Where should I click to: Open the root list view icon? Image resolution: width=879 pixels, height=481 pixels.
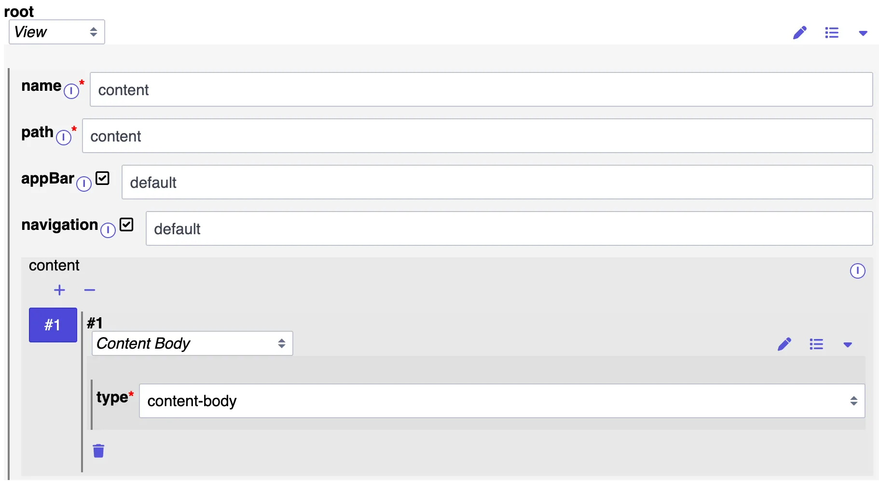pyautogui.click(x=832, y=33)
